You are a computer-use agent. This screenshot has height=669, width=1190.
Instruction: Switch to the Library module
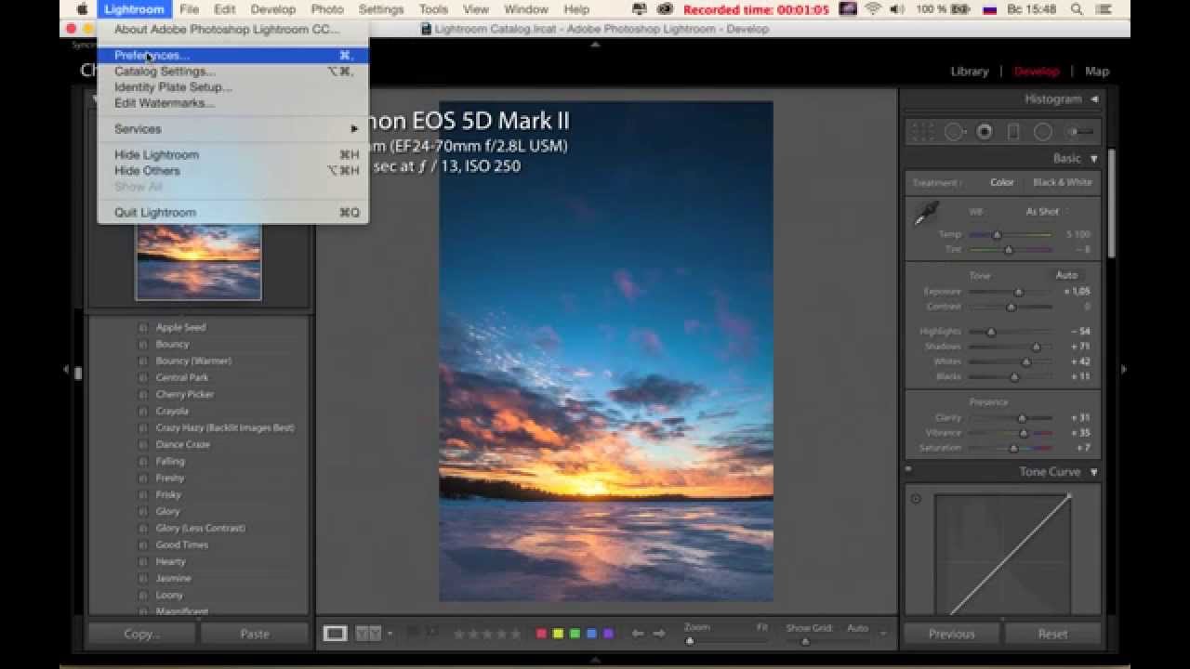pos(970,71)
